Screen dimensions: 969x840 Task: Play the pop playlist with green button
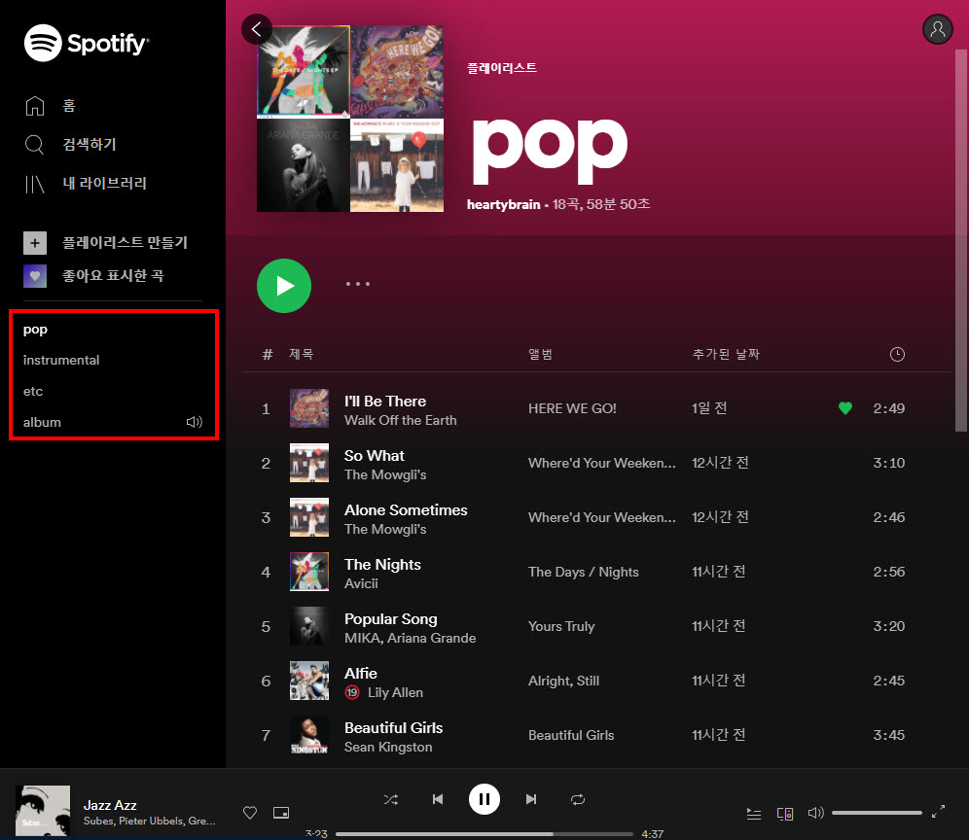pos(284,286)
